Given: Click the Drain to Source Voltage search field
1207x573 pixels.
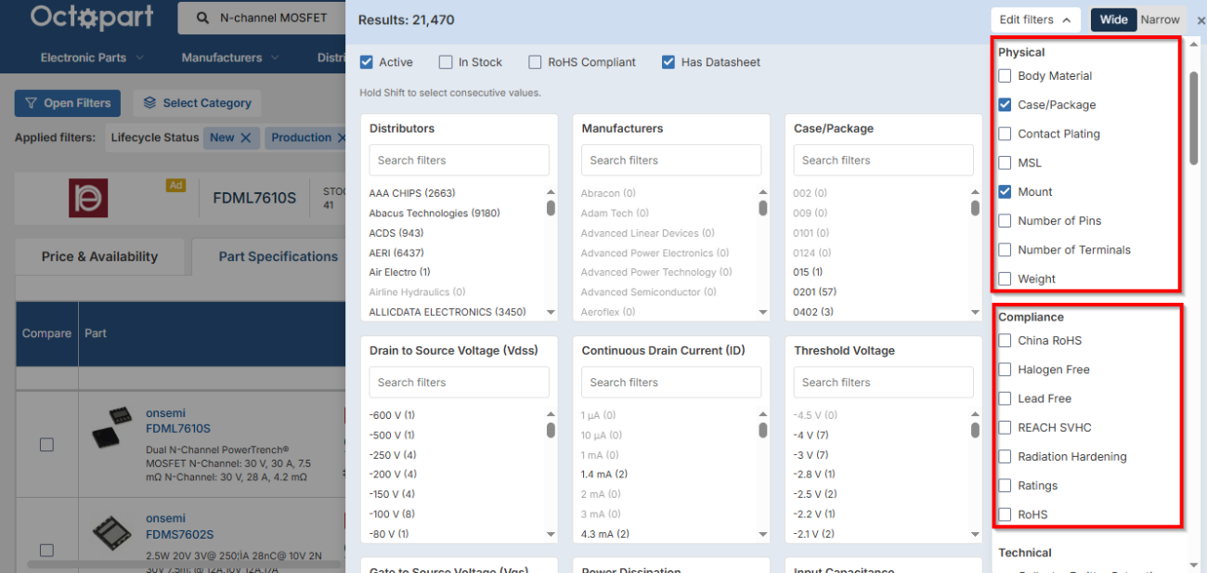Looking at the screenshot, I should click(x=460, y=382).
